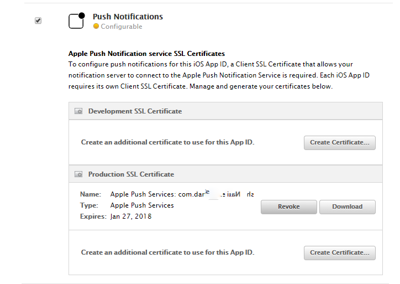
Task: Click the yellow Configurable status dot
Action: [x=96, y=27]
